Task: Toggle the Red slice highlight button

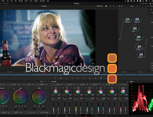Action: (x=52, y=88)
